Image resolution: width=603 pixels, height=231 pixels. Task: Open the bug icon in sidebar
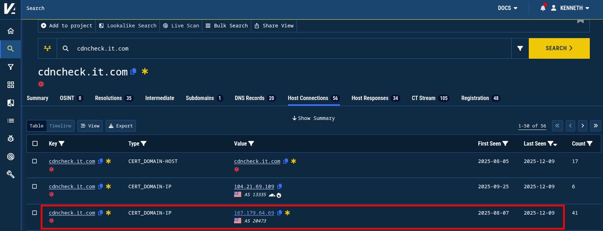pyautogui.click(x=11, y=139)
